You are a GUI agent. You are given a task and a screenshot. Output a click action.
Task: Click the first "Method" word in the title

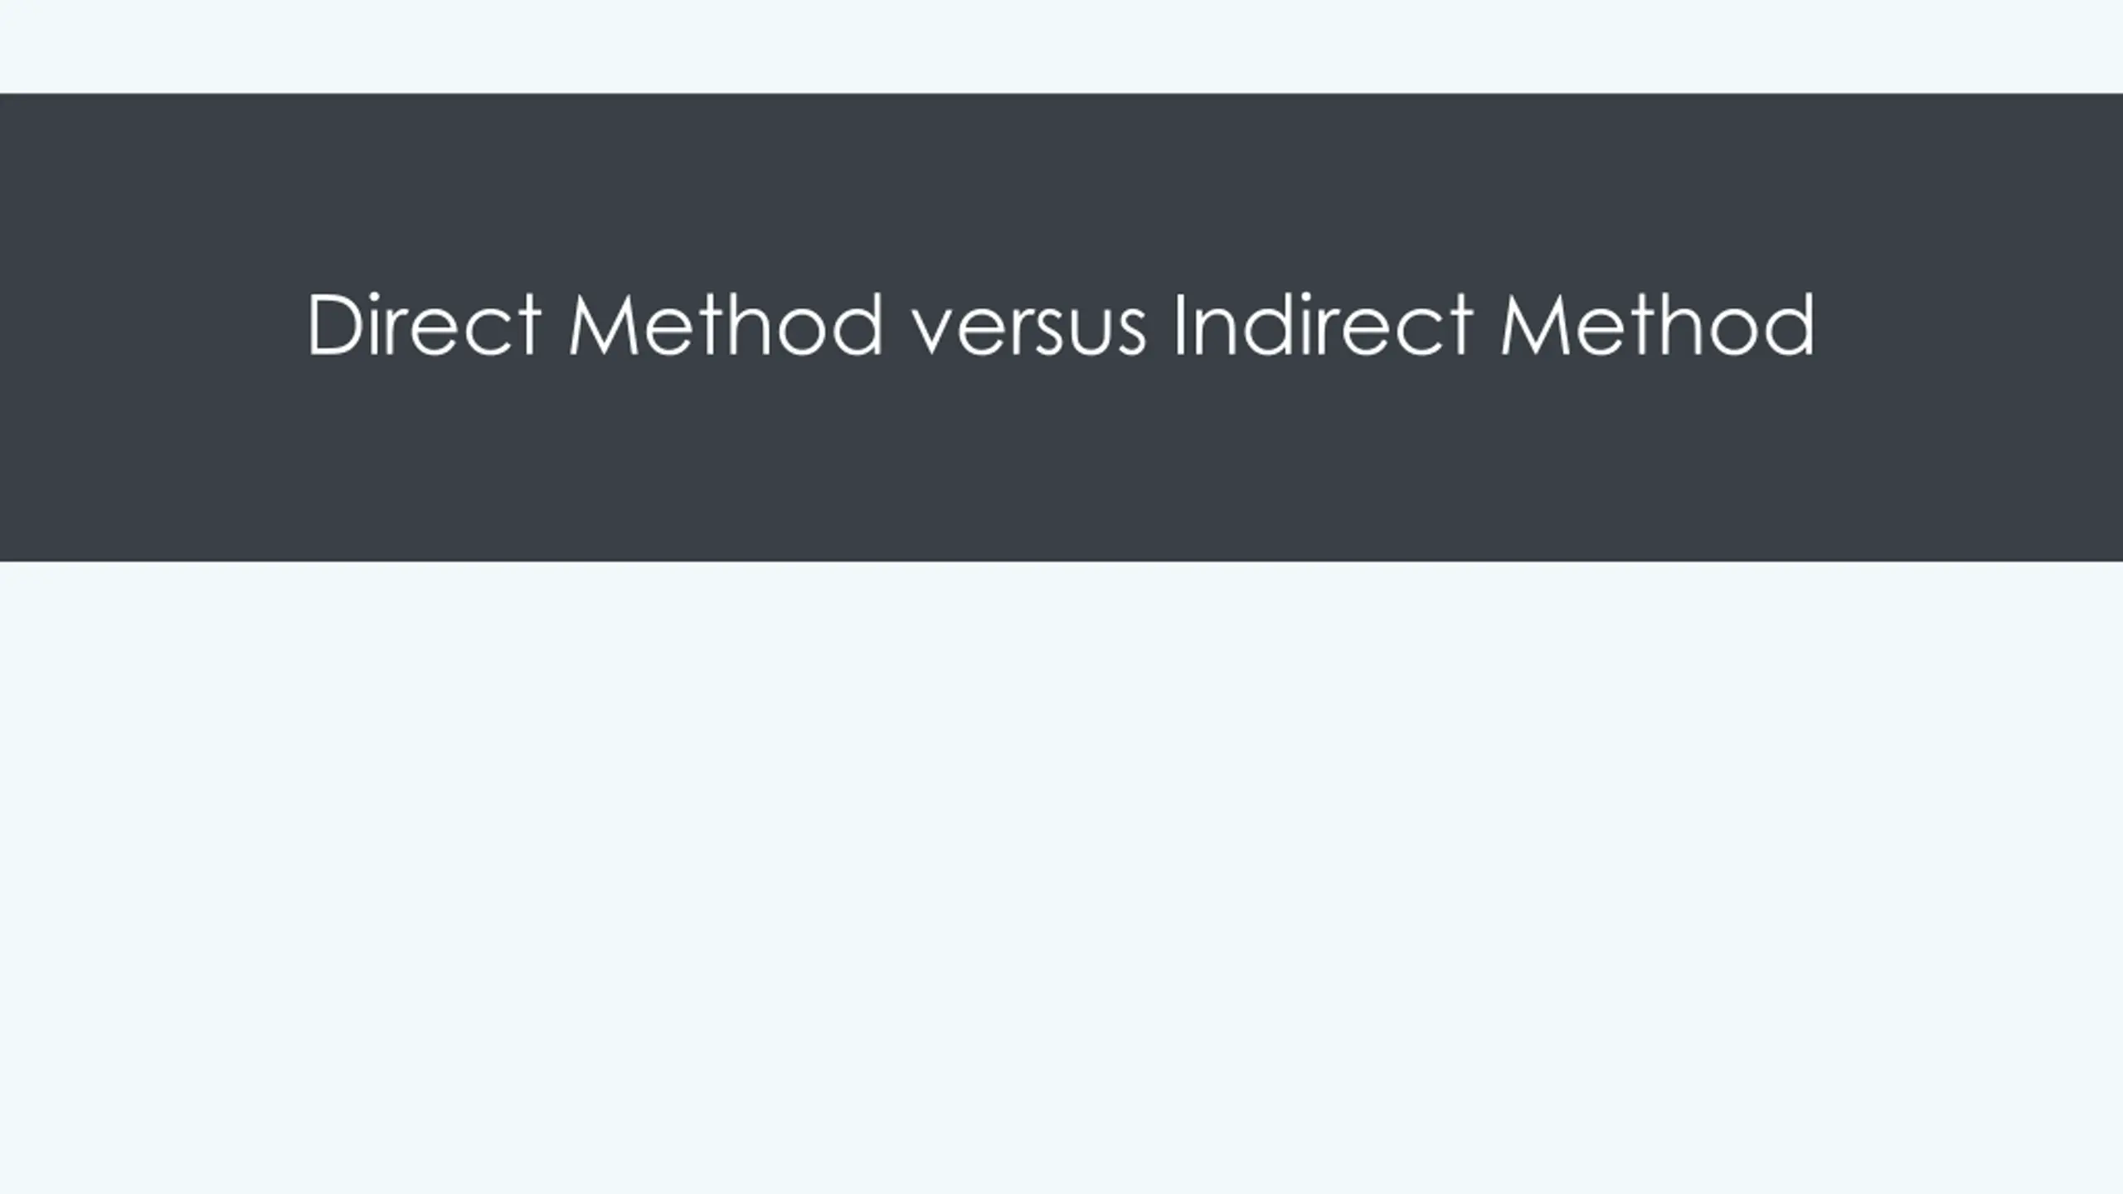point(726,325)
